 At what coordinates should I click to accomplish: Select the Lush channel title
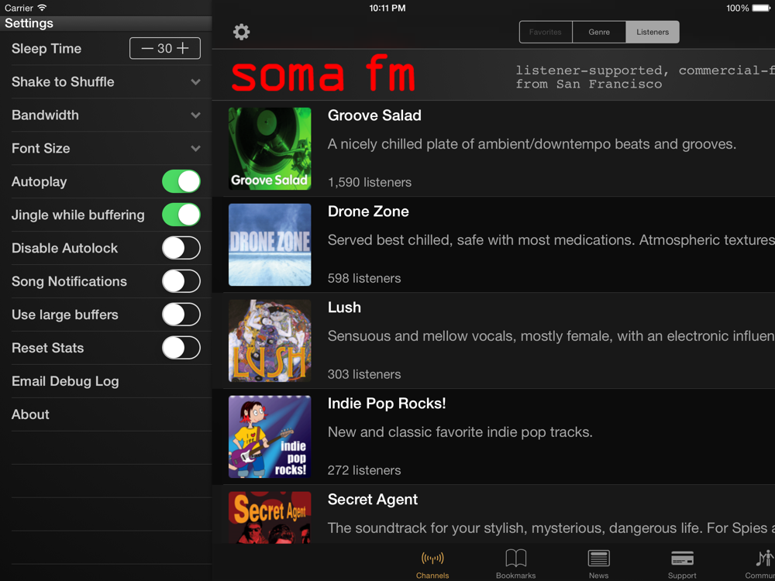click(344, 308)
